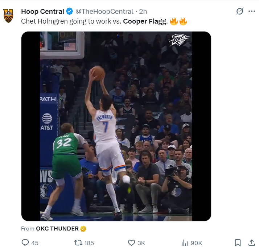Viewport: 259px width, 249px height.
Task: Open the Hoop Central profile avatar
Action: click(9, 16)
